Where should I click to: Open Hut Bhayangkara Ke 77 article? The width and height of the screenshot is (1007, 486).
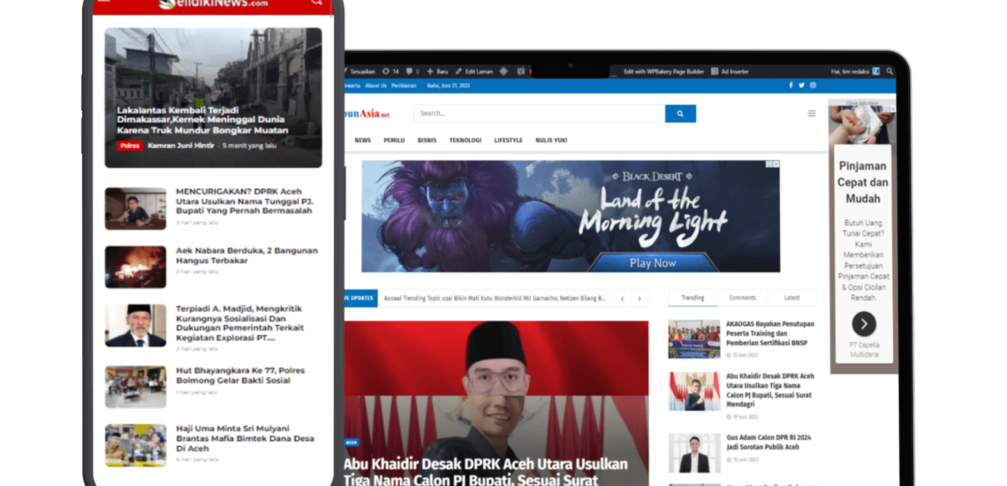(x=240, y=376)
